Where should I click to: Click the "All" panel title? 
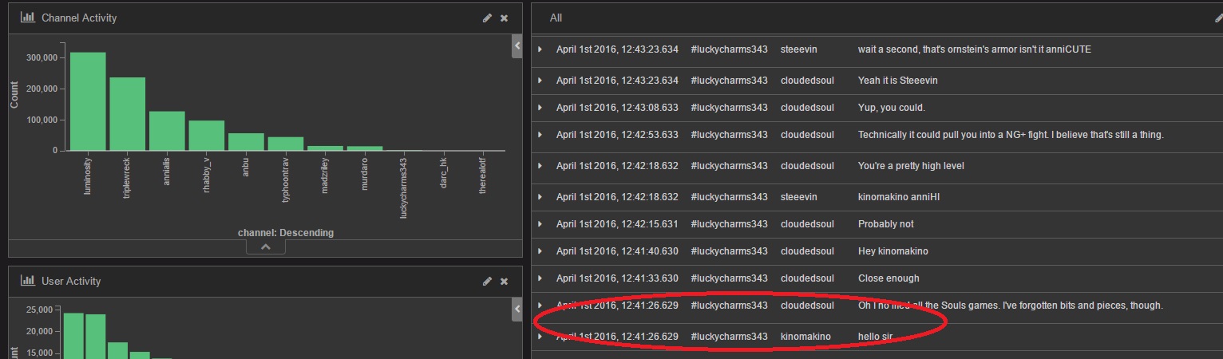click(556, 18)
